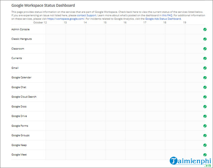Open the Gmail status checkmark icon
The image size is (213, 168).
tap(205, 68)
